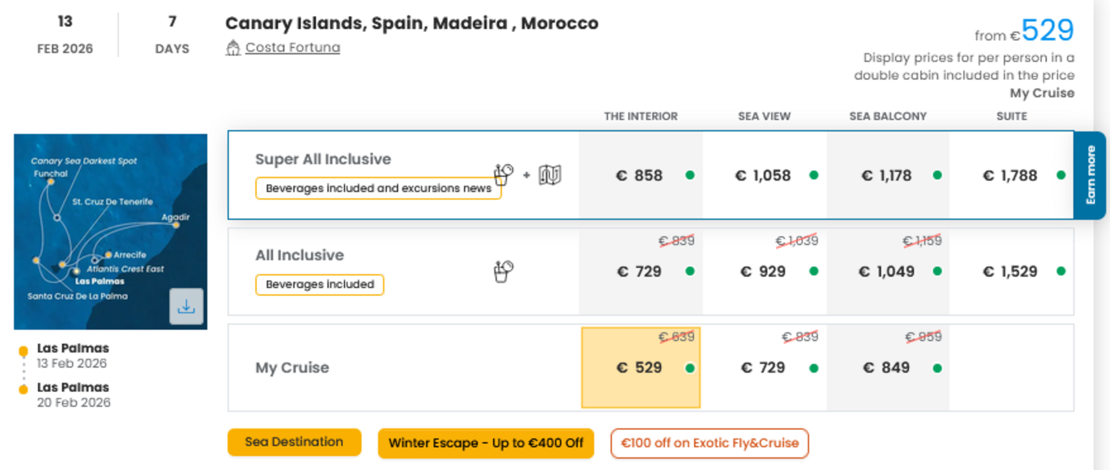Open €100 off on Exotic Fly&Cruise offer
1110x470 pixels.
point(710,443)
